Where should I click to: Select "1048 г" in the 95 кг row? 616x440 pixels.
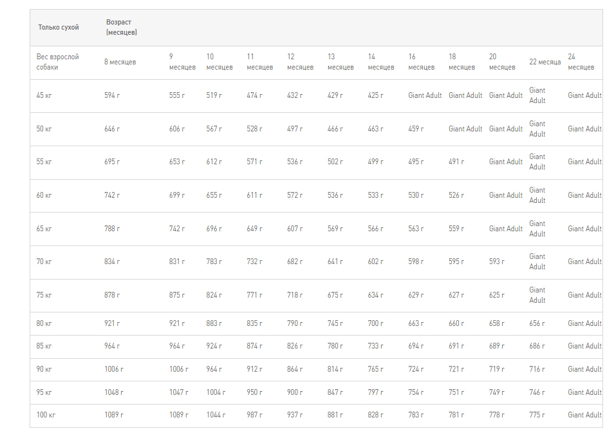tap(114, 392)
